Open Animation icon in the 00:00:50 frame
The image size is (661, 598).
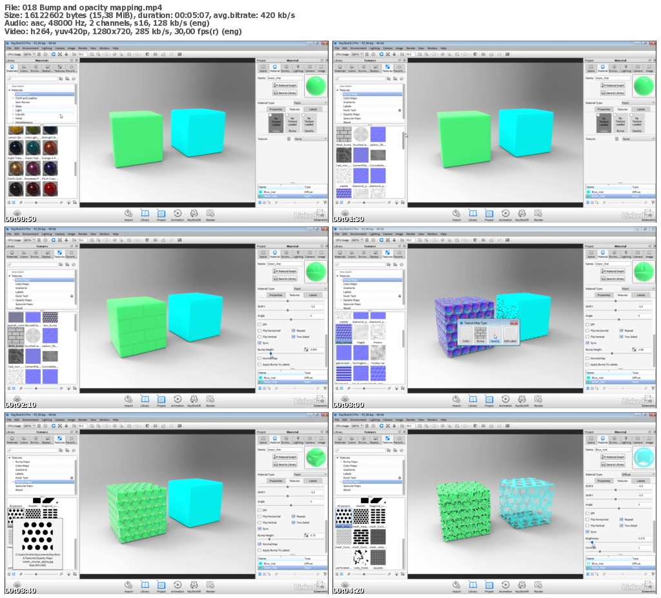pos(178,214)
